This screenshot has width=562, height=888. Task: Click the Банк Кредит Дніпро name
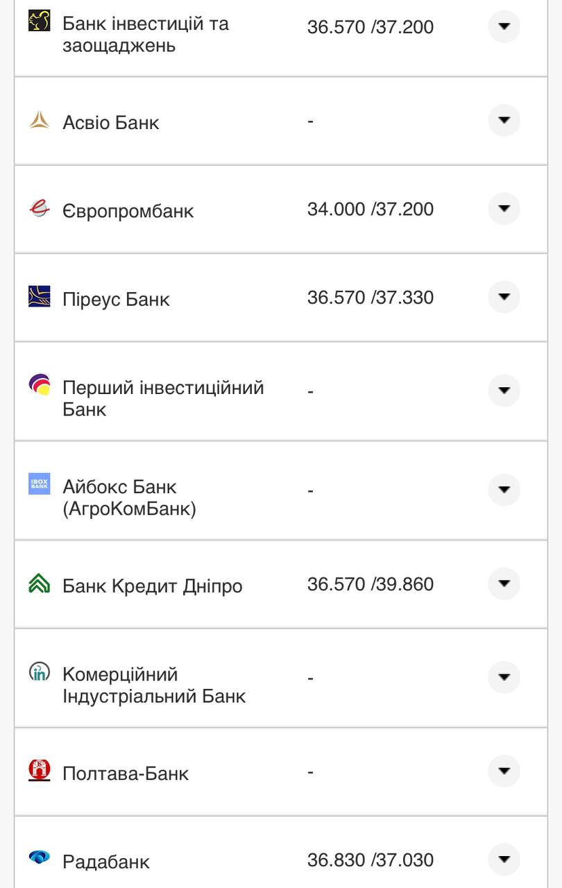[x=152, y=586]
